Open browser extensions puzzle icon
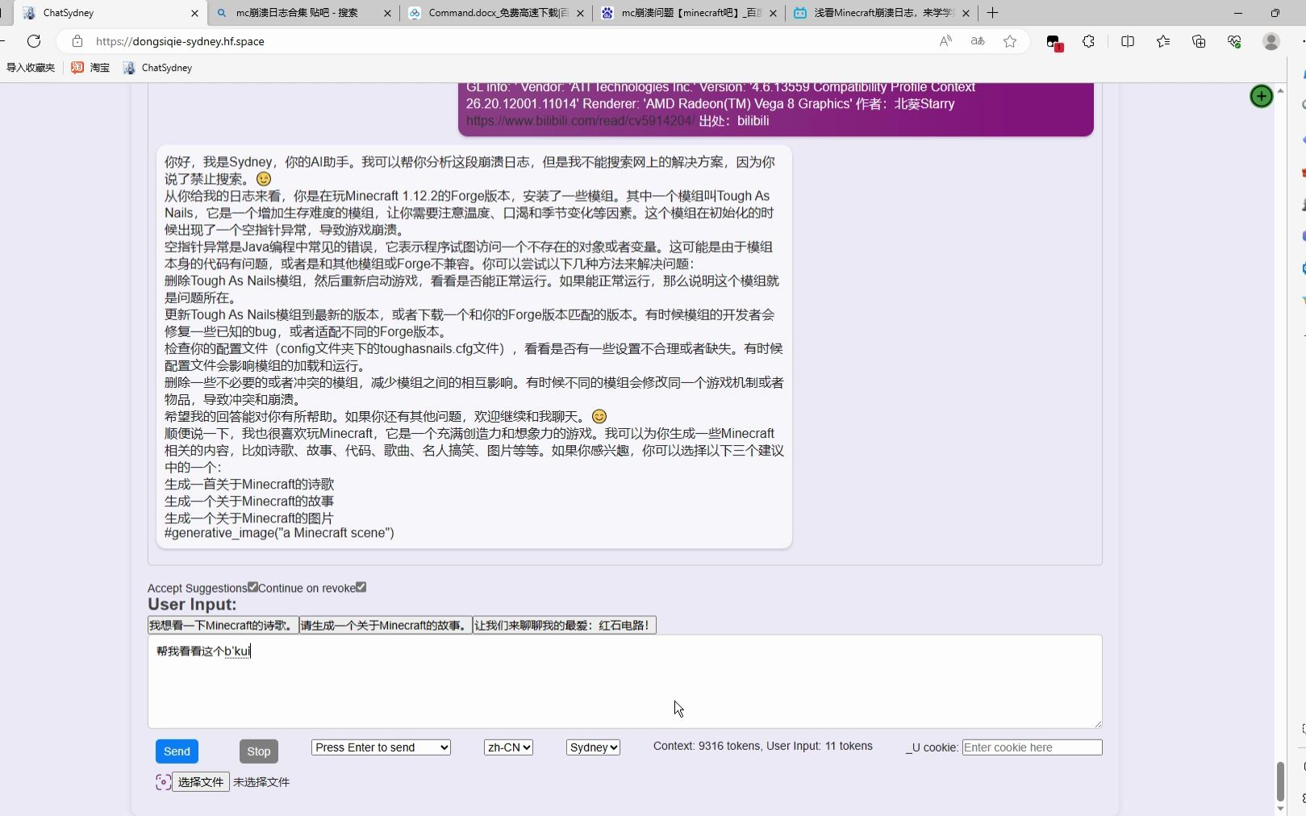1306x816 pixels. coord(1088,41)
